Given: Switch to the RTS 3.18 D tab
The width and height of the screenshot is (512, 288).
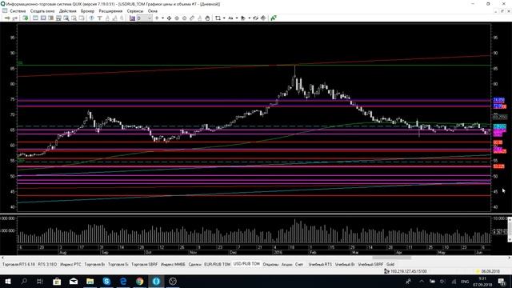Looking at the screenshot, I should [47, 264].
